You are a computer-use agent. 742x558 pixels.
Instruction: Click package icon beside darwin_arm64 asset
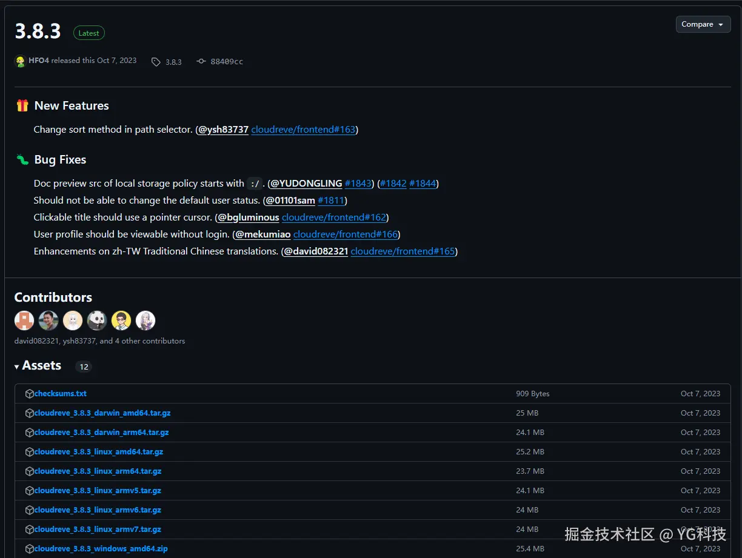(x=30, y=433)
